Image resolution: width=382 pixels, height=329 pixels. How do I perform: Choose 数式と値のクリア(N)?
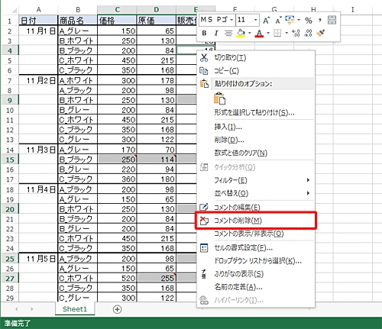(x=256, y=153)
